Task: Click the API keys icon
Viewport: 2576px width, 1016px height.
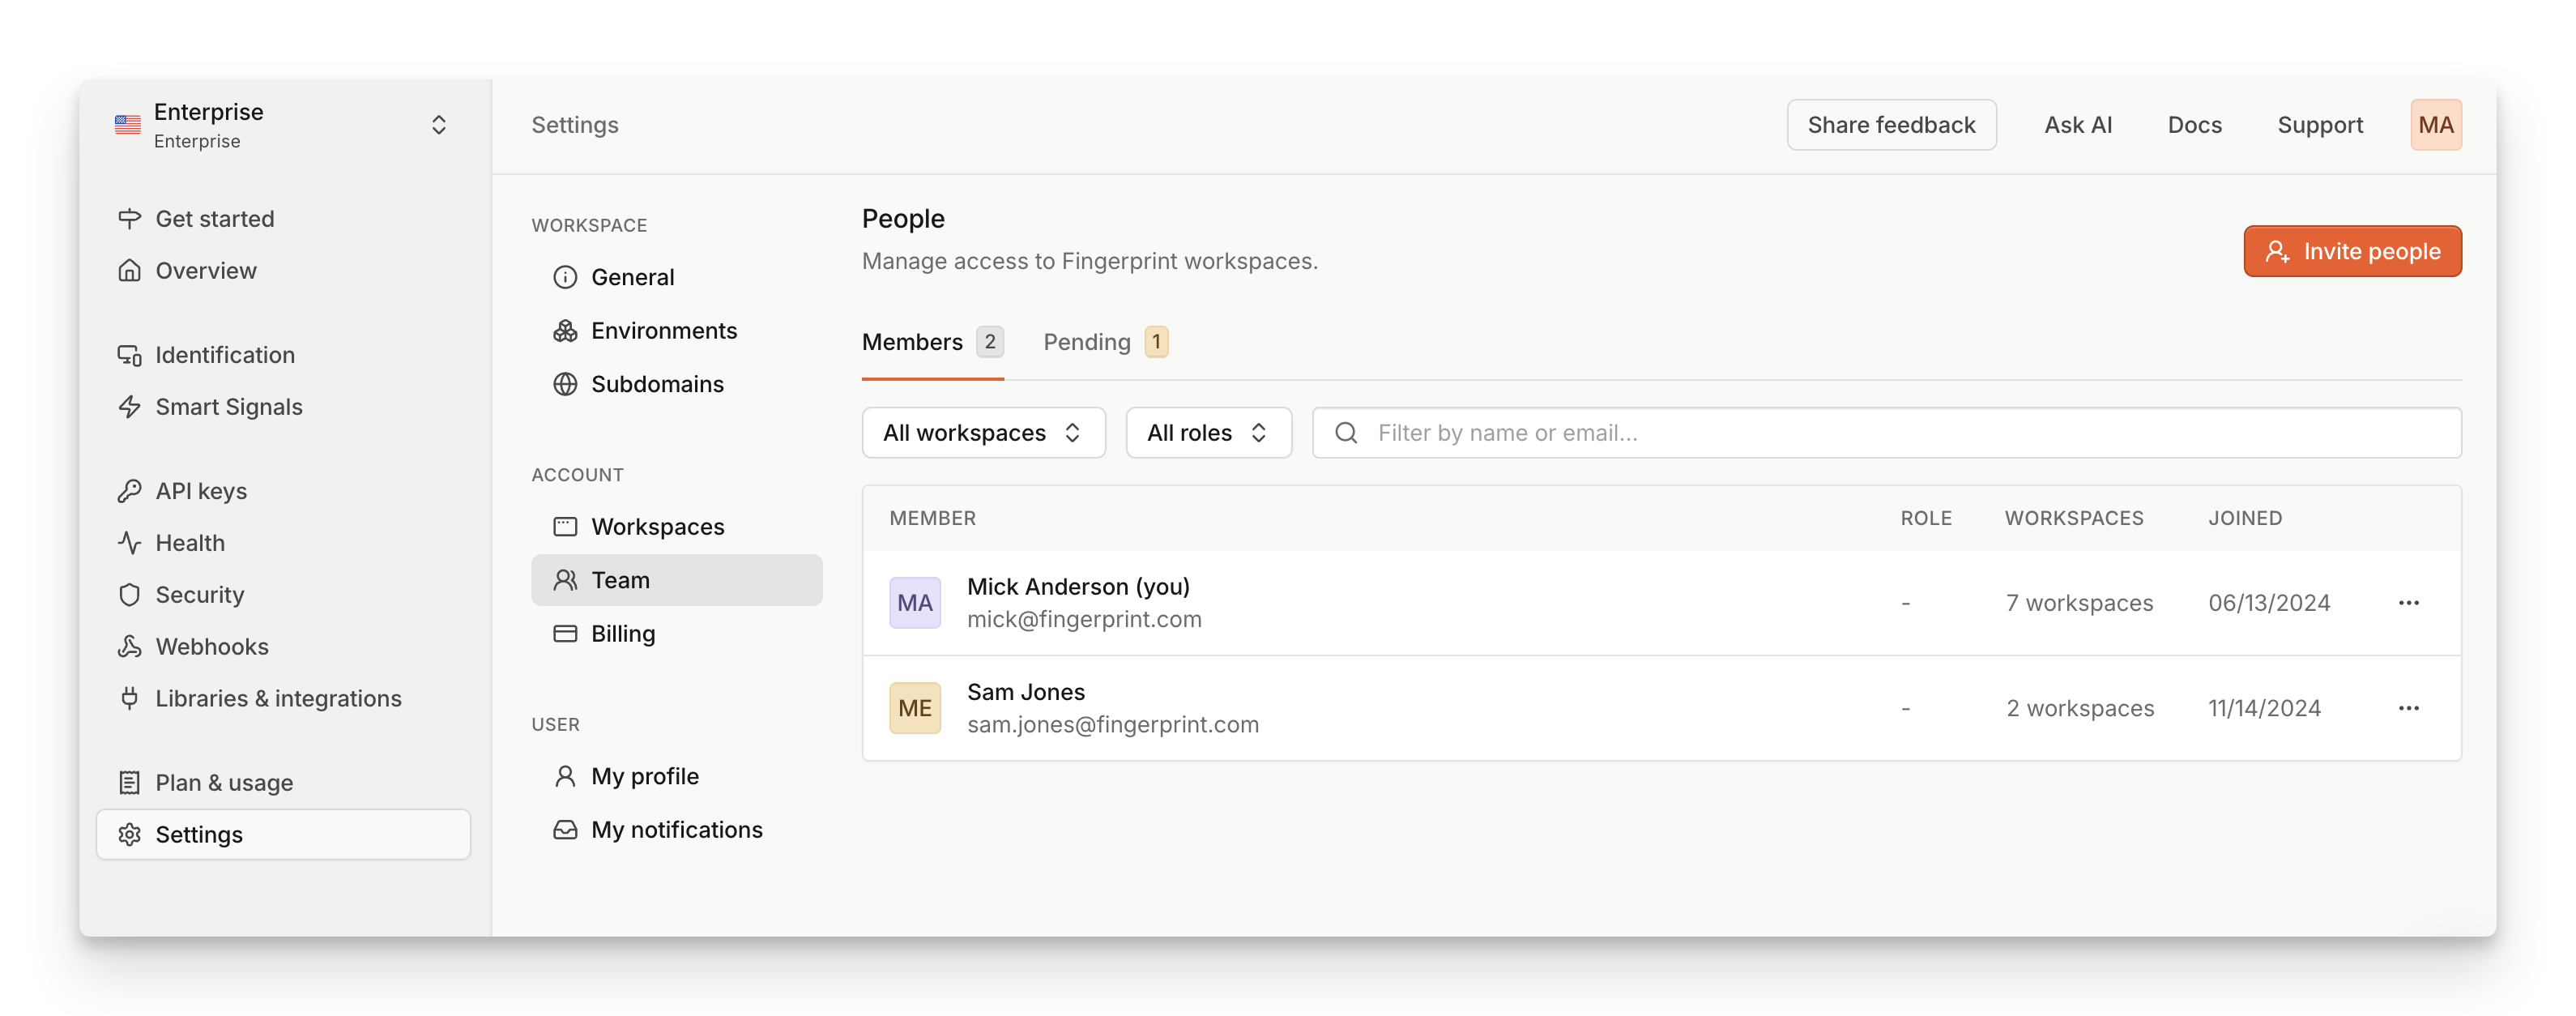Action: pos(130,490)
